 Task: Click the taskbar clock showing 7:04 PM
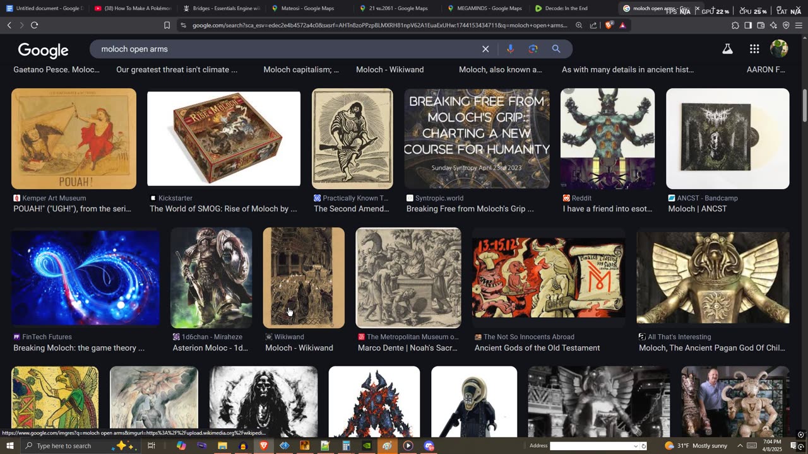pyautogui.click(x=771, y=446)
